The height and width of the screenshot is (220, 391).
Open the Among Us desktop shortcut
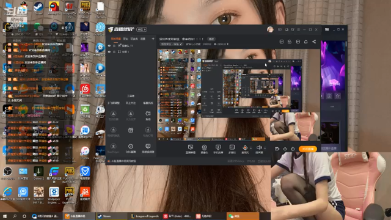coord(54,7)
